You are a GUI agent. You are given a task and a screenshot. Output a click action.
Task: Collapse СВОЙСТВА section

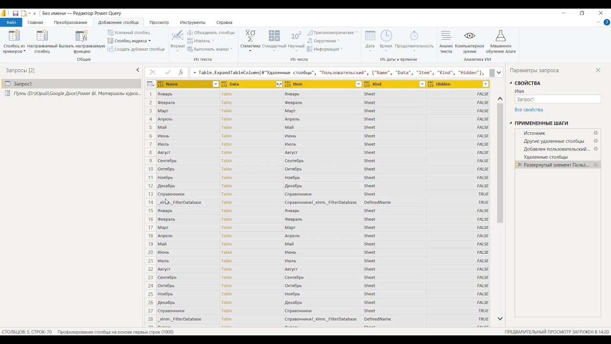coord(511,83)
